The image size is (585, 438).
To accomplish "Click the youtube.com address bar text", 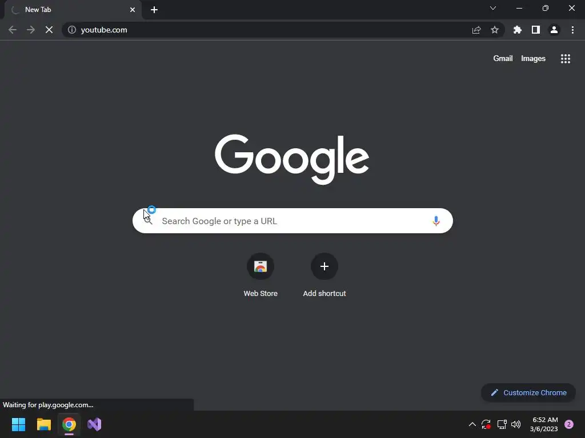I will point(104,30).
